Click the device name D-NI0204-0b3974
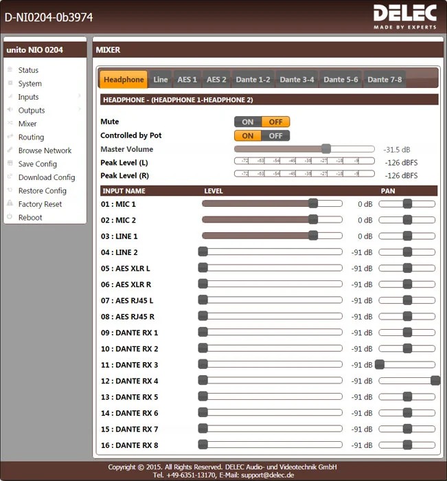 click(x=49, y=17)
